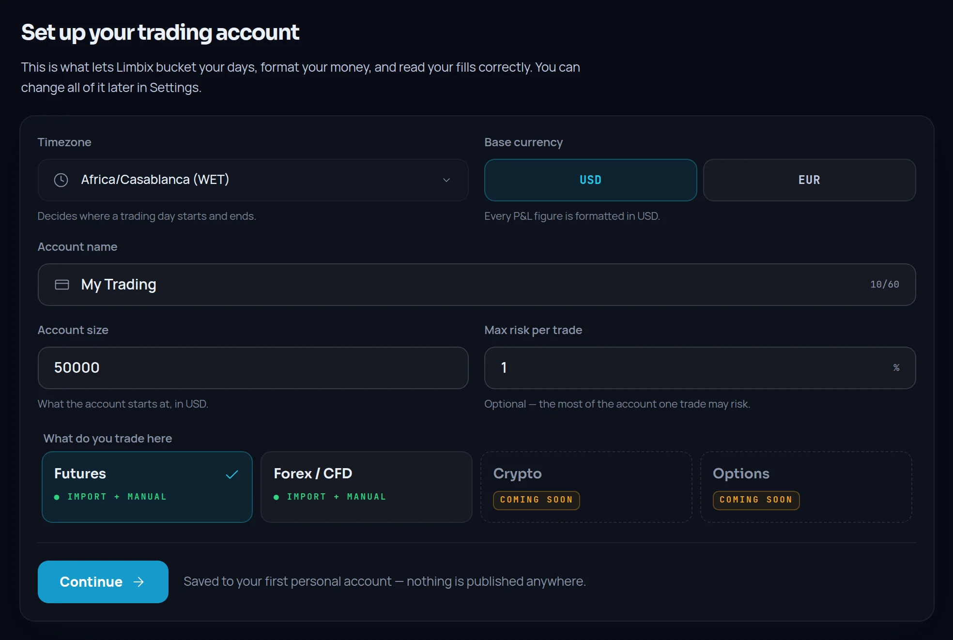Viewport: 953px width, 640px height.
Task: Click the clock icon in the Timezone field
Action: (x=61, y=180)
